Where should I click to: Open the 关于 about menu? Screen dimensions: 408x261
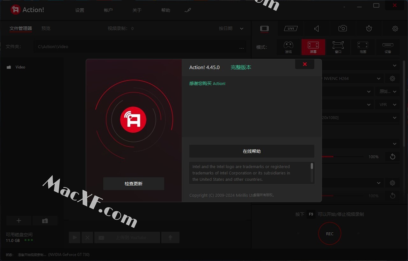click(137, 10)
